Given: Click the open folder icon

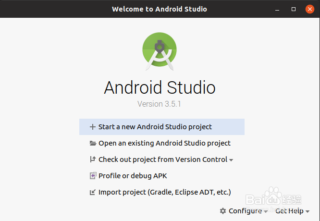Looking at the screenshot, I should click(93, 143).
